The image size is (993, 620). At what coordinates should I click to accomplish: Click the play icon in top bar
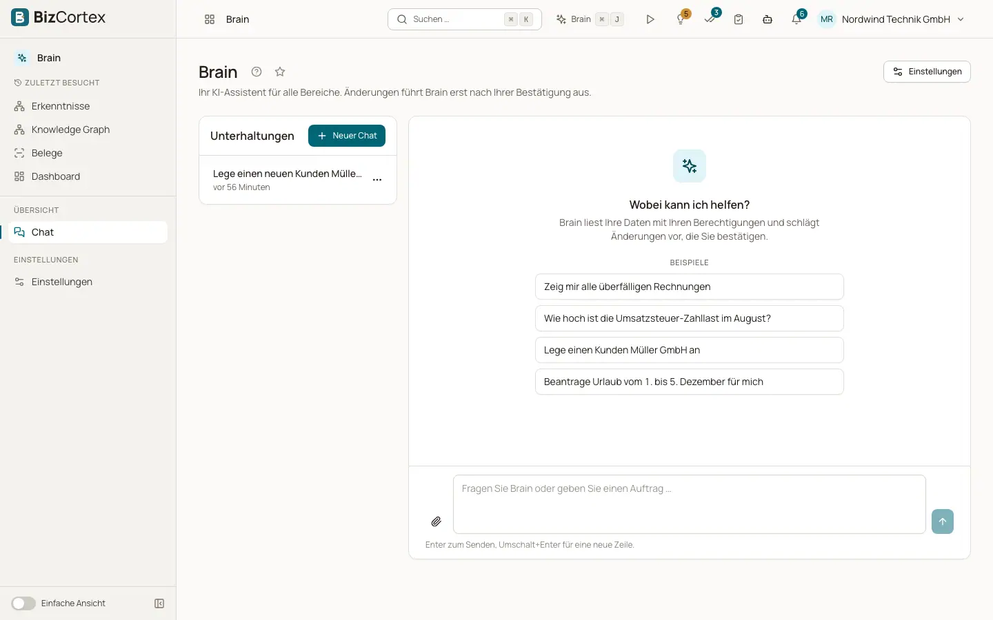(x=650, y=19)
